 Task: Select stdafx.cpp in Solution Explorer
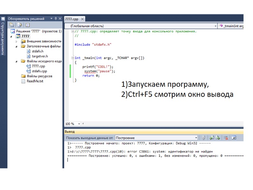[x=39, y=71]
